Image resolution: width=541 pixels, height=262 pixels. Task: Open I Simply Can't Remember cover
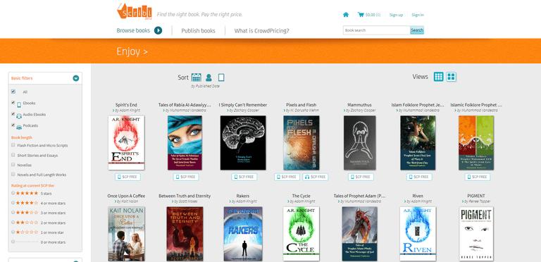tap(243, 143)
